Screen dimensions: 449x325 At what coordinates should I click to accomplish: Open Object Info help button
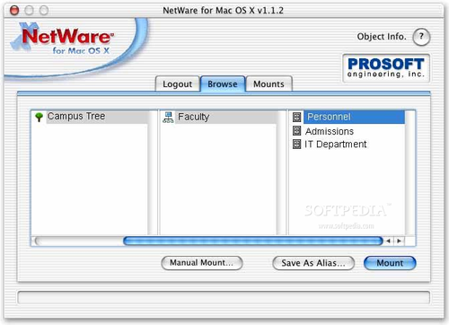(421, 37)
